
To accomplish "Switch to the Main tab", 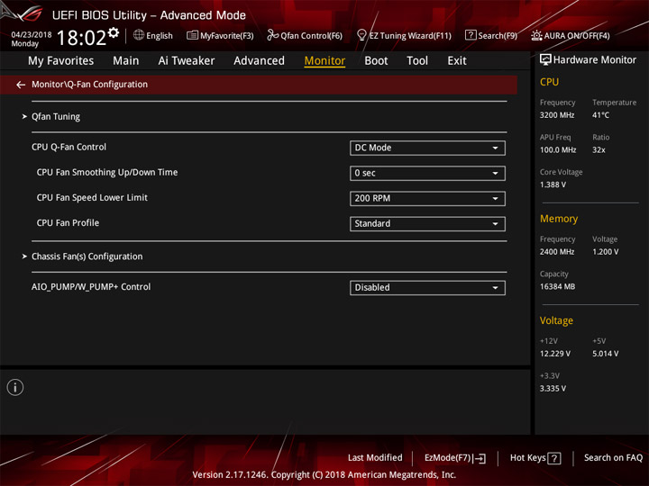I will (x=126, y=61).
